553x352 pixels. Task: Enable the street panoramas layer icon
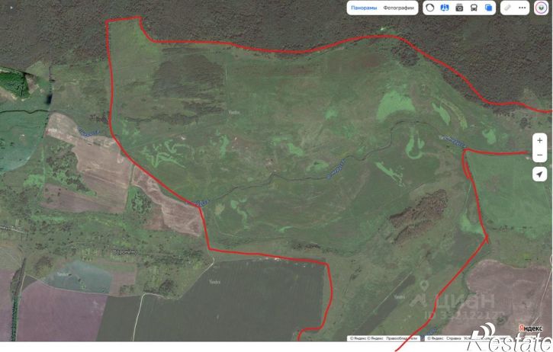point(445,8)
